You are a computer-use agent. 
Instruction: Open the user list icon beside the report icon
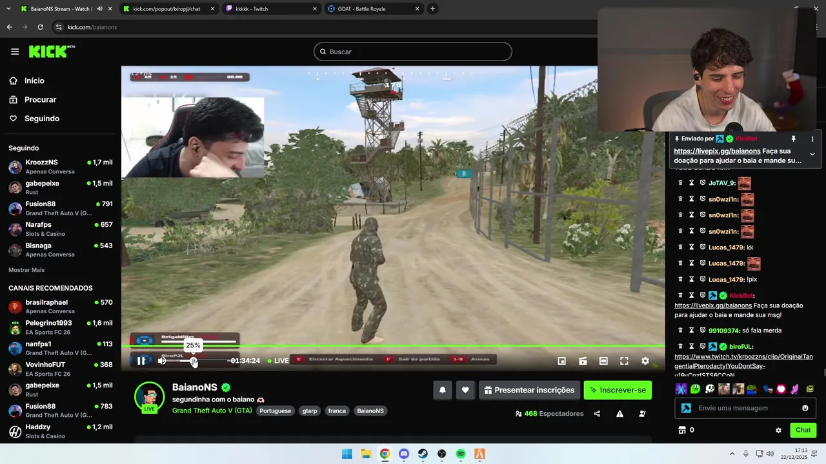pyautogui.click(x=642, y=414)
